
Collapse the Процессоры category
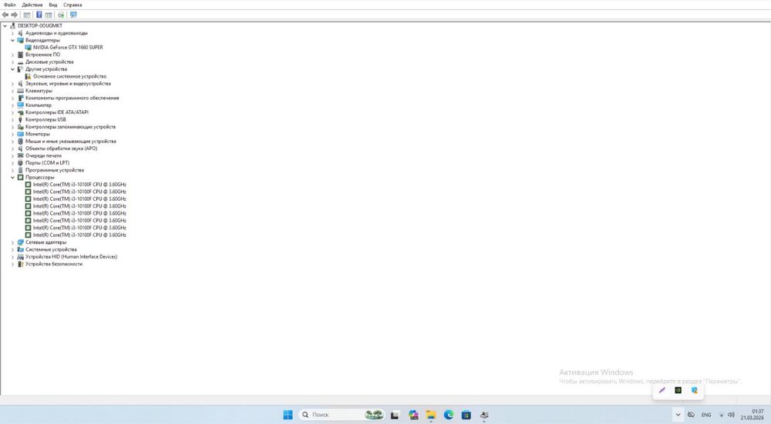point(13,177)
